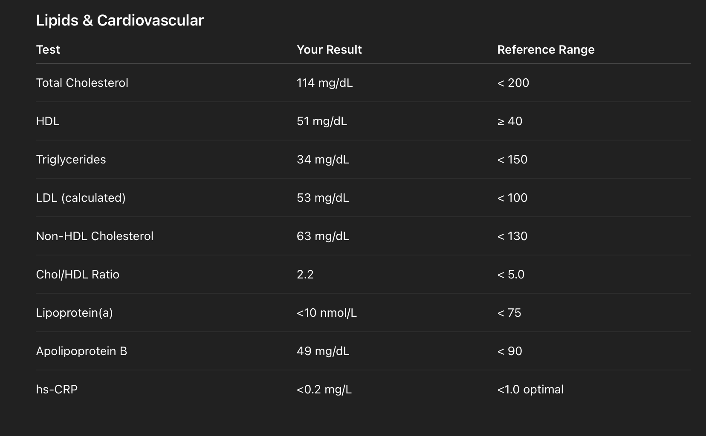Click the Triglycerides row label

(71, 160)
